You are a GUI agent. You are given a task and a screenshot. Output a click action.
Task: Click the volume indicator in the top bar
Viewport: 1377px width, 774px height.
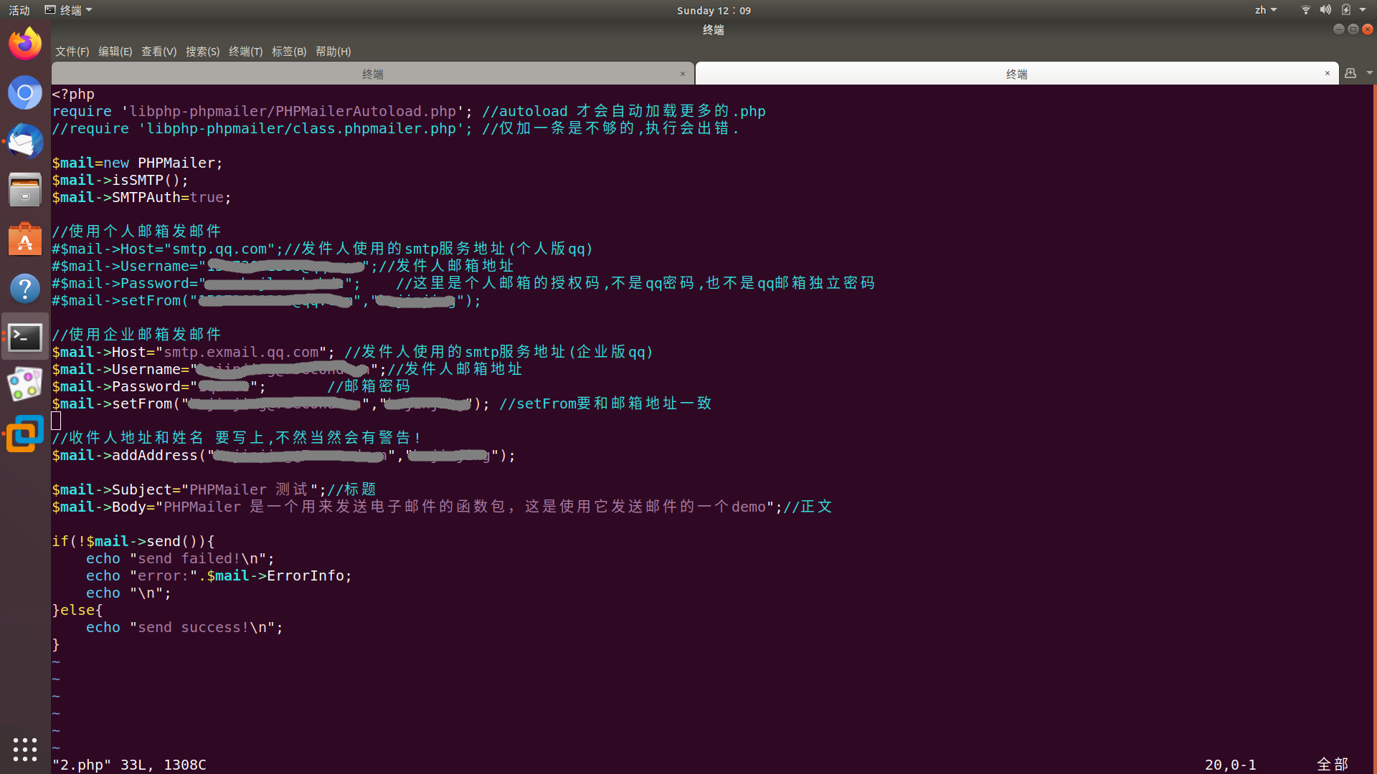(1326, 10)
